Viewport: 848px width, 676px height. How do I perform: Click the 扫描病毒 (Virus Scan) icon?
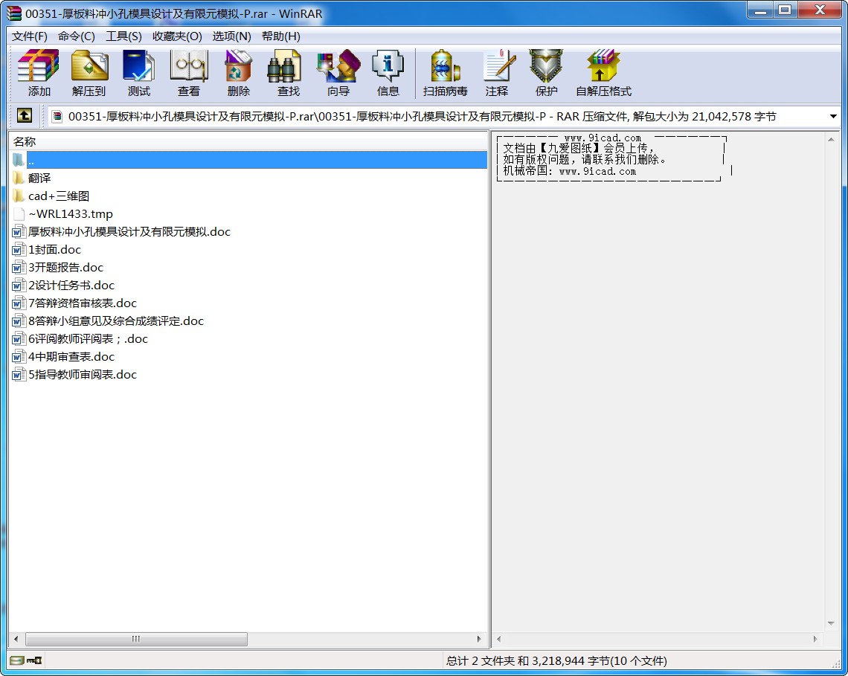click(x=445, y=73)
